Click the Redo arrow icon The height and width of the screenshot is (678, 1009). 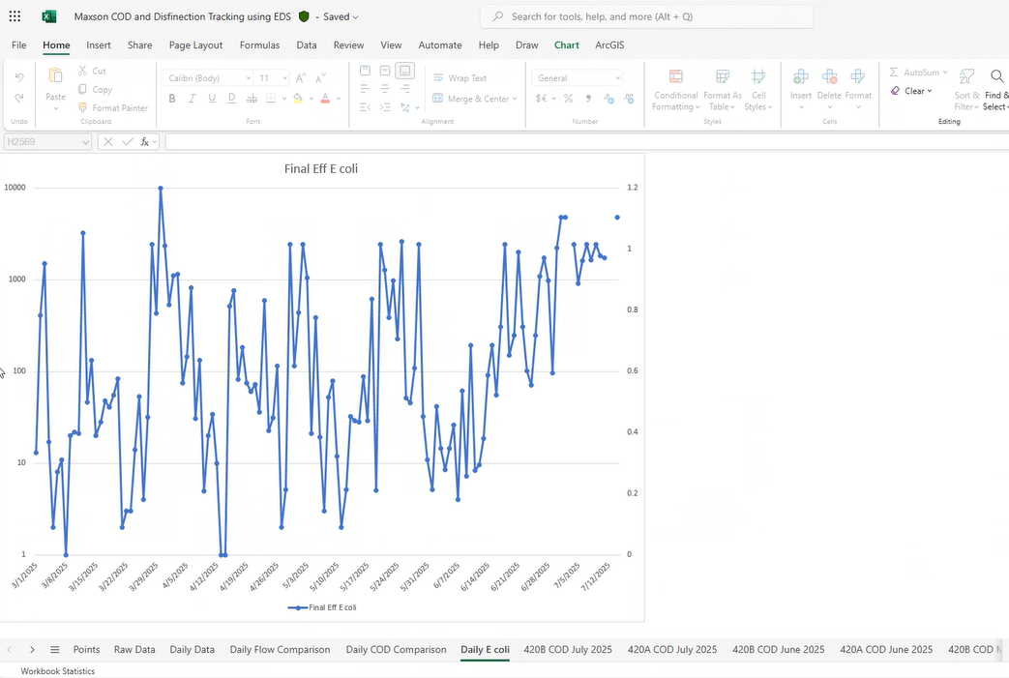tap(19, 98)
